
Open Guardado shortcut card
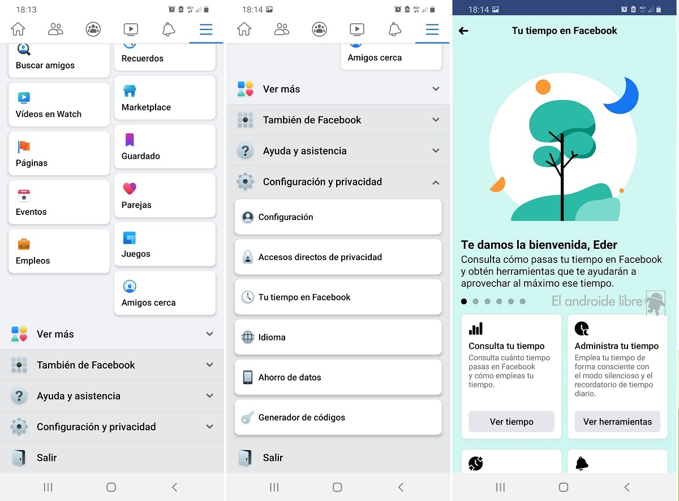(165, 146)
